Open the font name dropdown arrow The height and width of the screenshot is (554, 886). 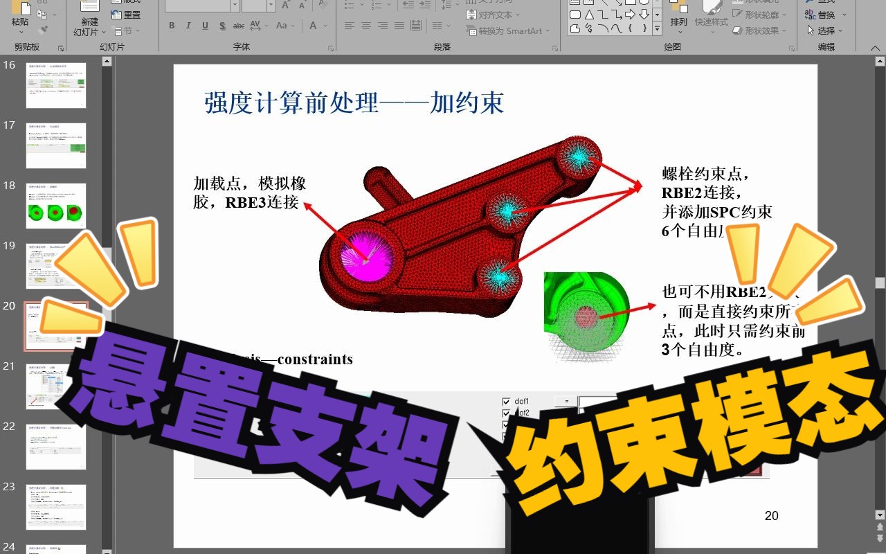coord(235,5)
